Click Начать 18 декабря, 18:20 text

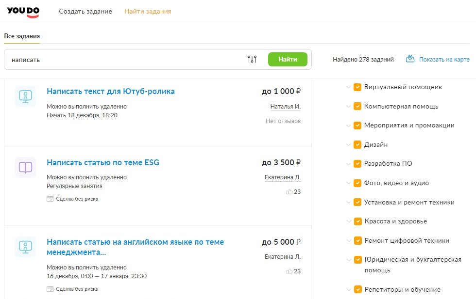point(82,115)
